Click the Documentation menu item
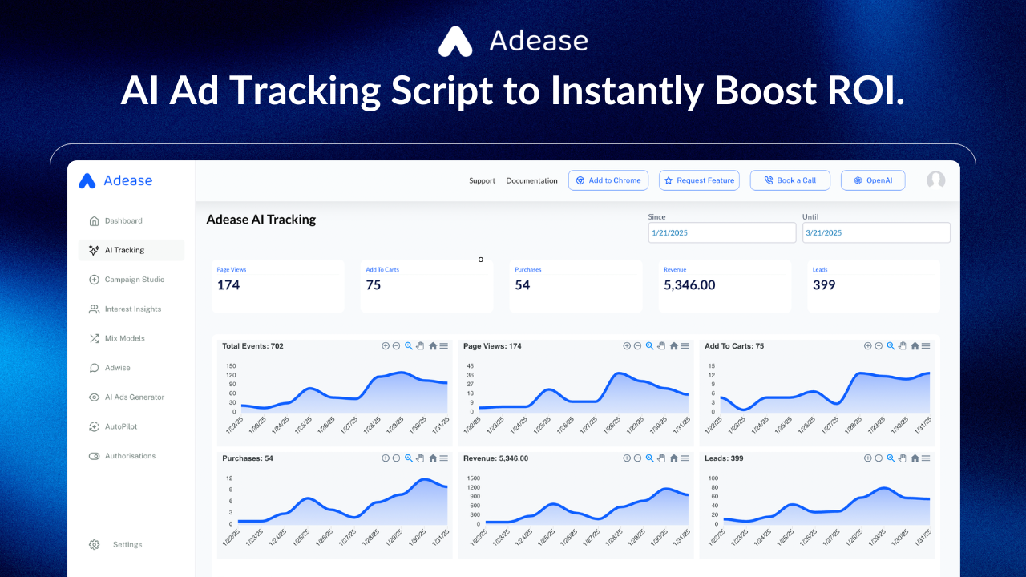The height and width of the screenshot is (577, 1026). click(x=531, y=180)
